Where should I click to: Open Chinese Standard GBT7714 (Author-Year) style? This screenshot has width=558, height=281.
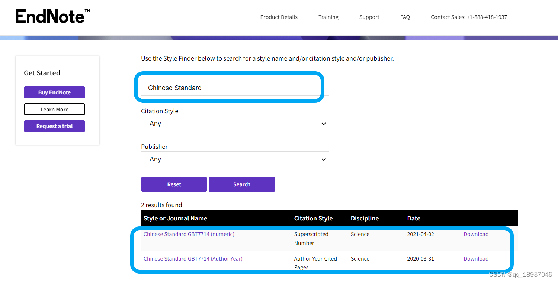pos(193,259)
